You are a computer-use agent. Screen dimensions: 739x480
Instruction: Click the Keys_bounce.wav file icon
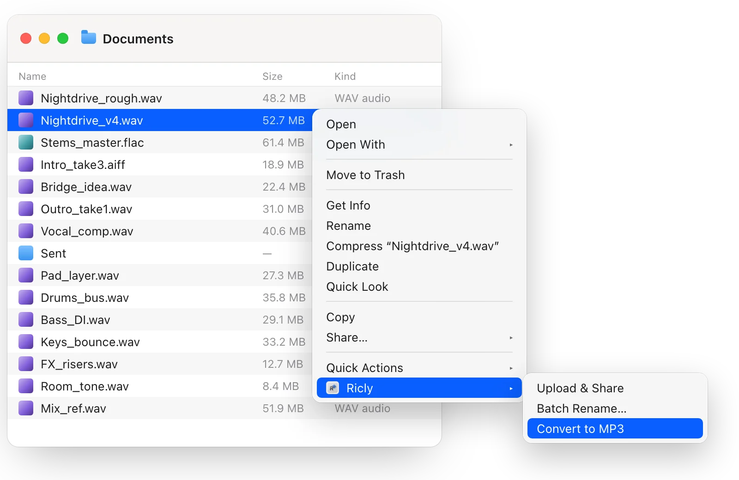pyautogui.click(x=26, y=342)
